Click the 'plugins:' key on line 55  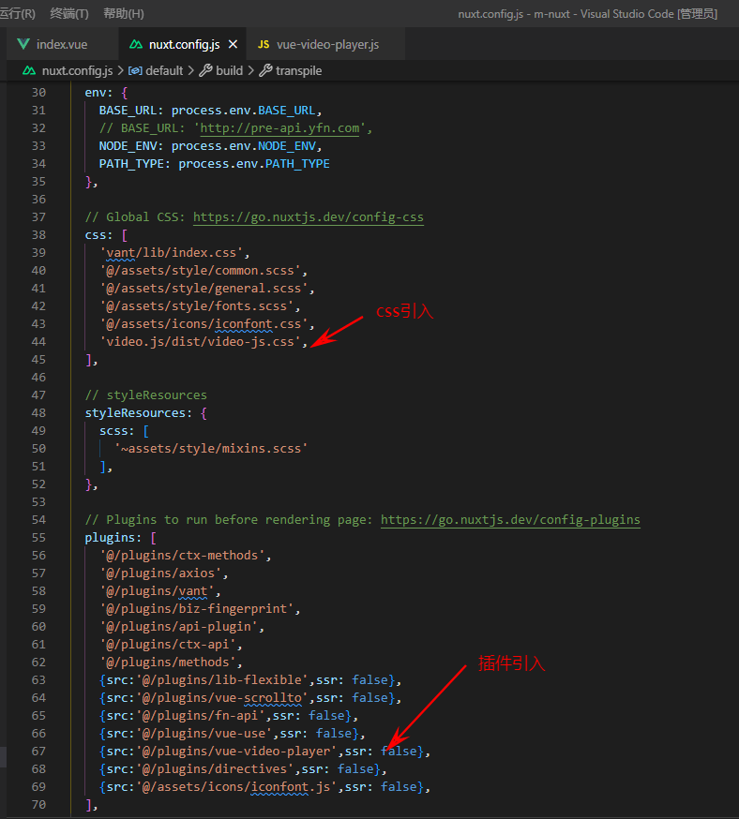[113, 538]
